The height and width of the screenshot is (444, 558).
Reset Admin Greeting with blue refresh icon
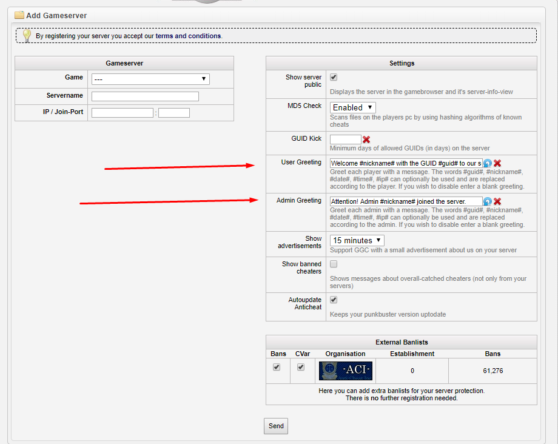pyautogui.click(x=488, y=201)
